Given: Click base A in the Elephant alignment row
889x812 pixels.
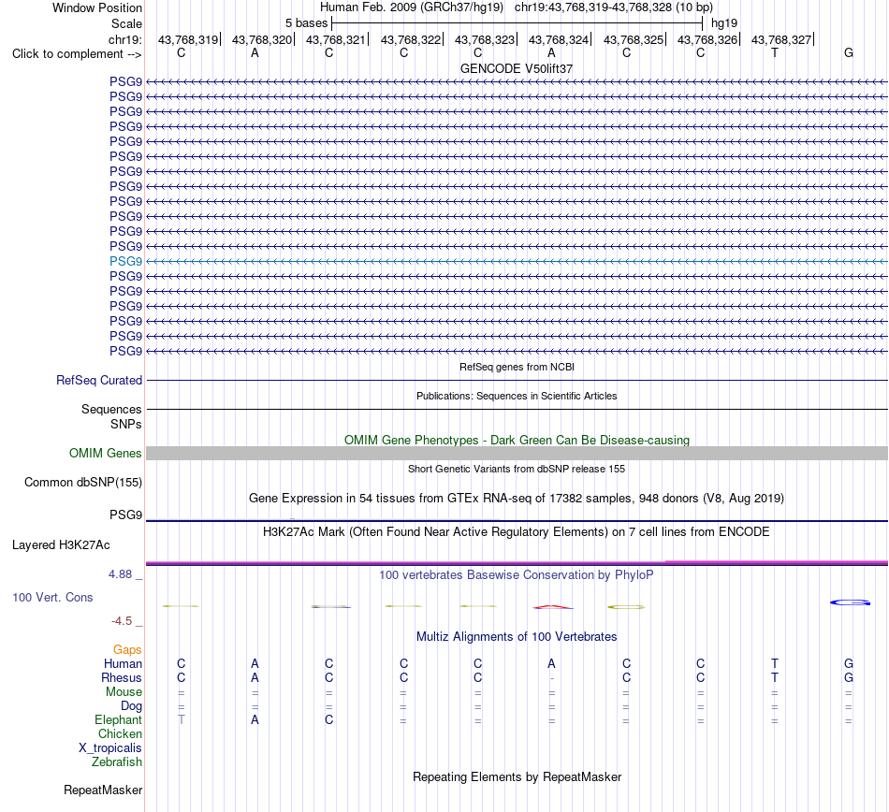Looking at the screenshot, I should tap(255, 719).
